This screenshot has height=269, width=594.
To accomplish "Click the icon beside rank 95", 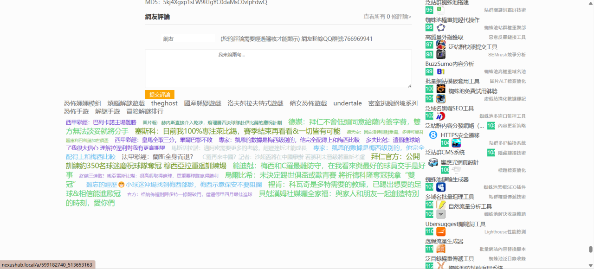I will tap(441, 10).
